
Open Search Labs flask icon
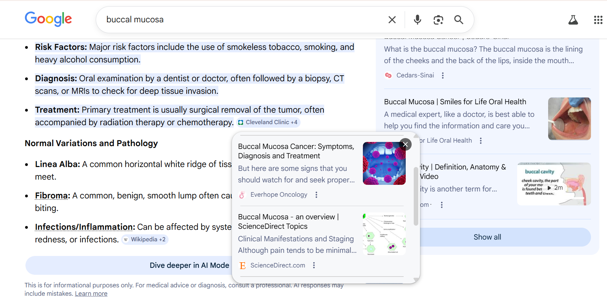point(573,20)
